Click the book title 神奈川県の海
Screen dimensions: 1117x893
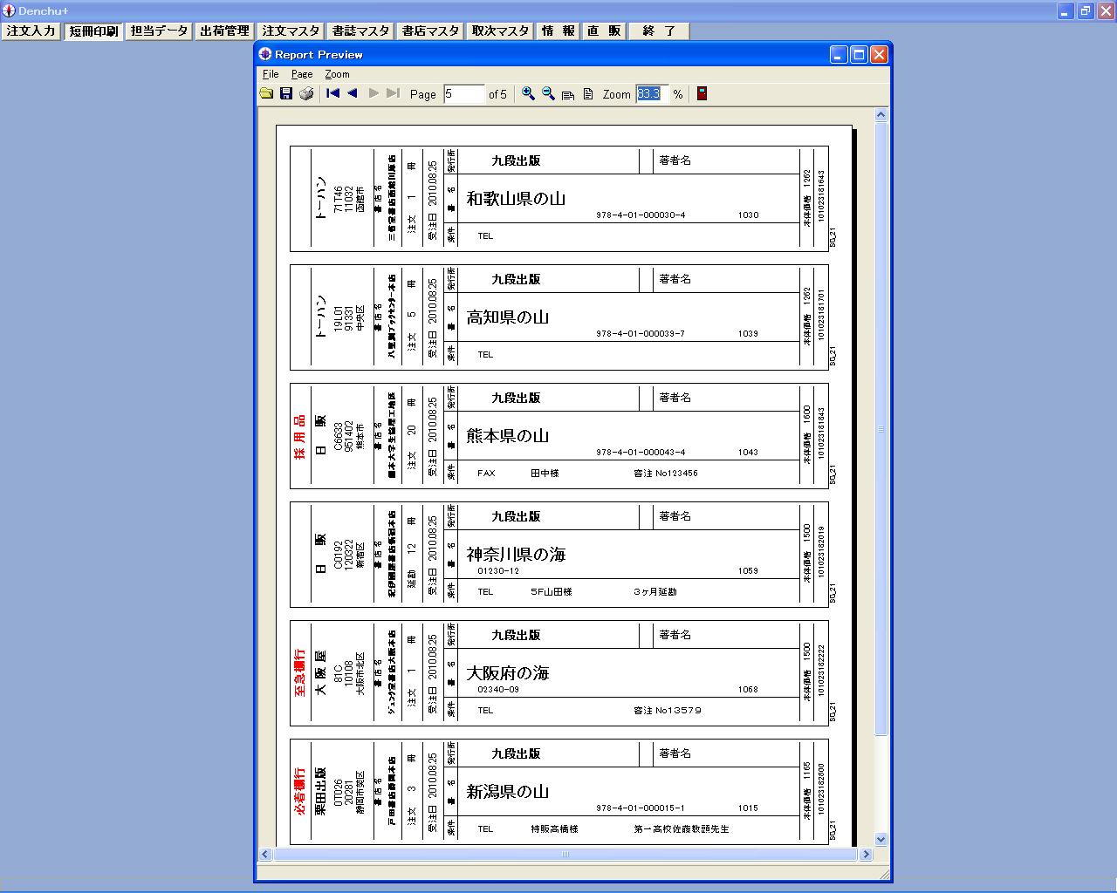point(516,555)
